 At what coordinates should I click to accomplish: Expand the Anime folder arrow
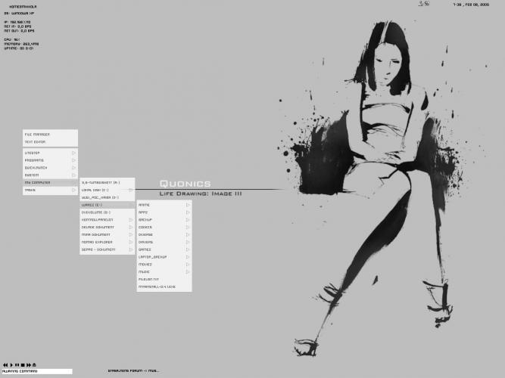(x=188, y=205)
